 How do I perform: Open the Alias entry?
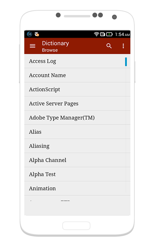(77, 132)
